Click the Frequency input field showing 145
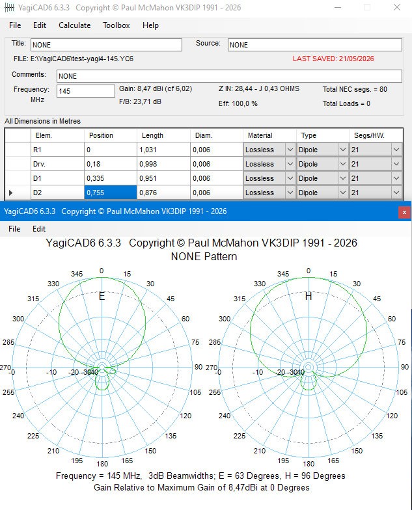This screenshot has height=510, width=412. [x=86, y=91]
